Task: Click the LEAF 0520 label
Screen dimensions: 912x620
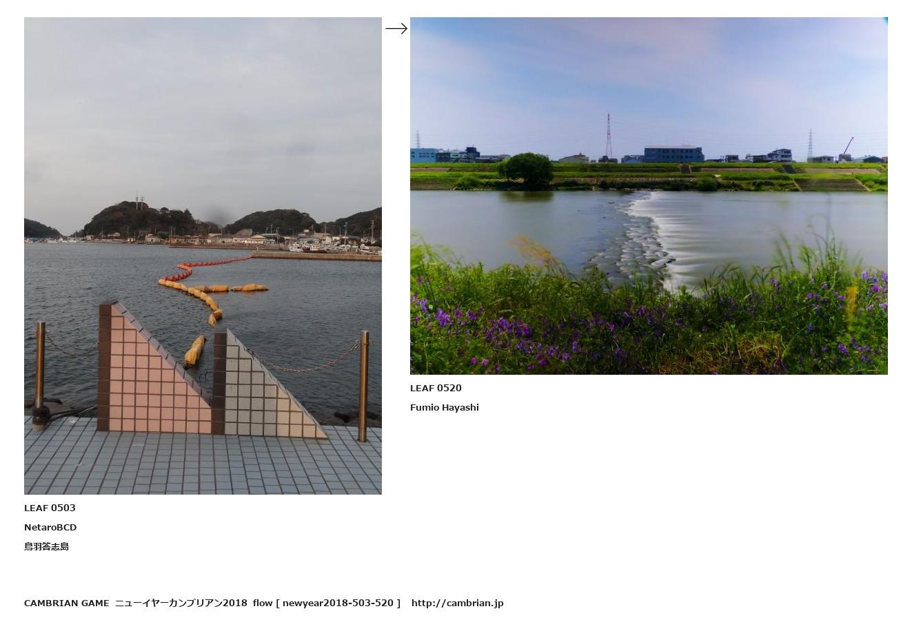Action: 436,388
